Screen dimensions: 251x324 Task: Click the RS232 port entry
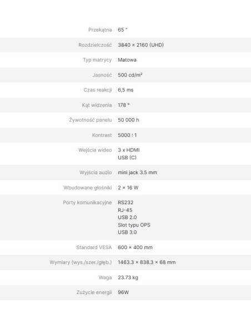tap(125, 202)
